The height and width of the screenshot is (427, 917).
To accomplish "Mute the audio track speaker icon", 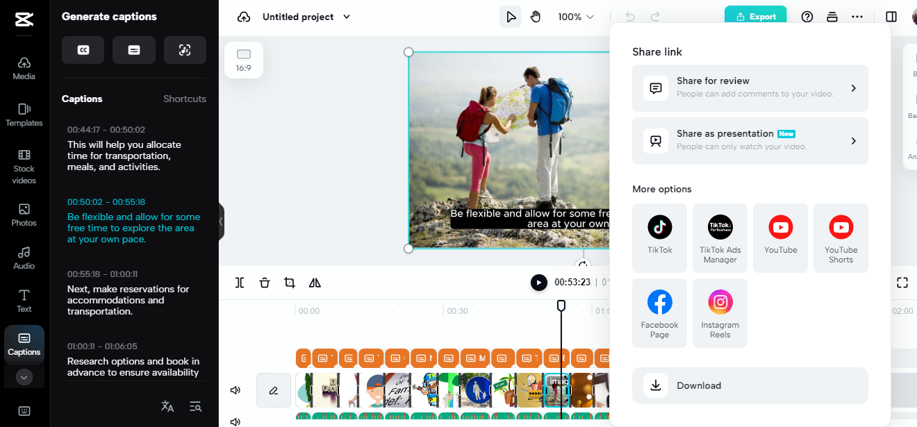I will tap(236, 421).
